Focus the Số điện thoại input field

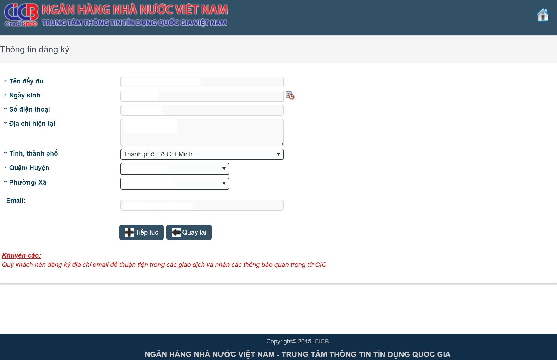pos(202,110)
